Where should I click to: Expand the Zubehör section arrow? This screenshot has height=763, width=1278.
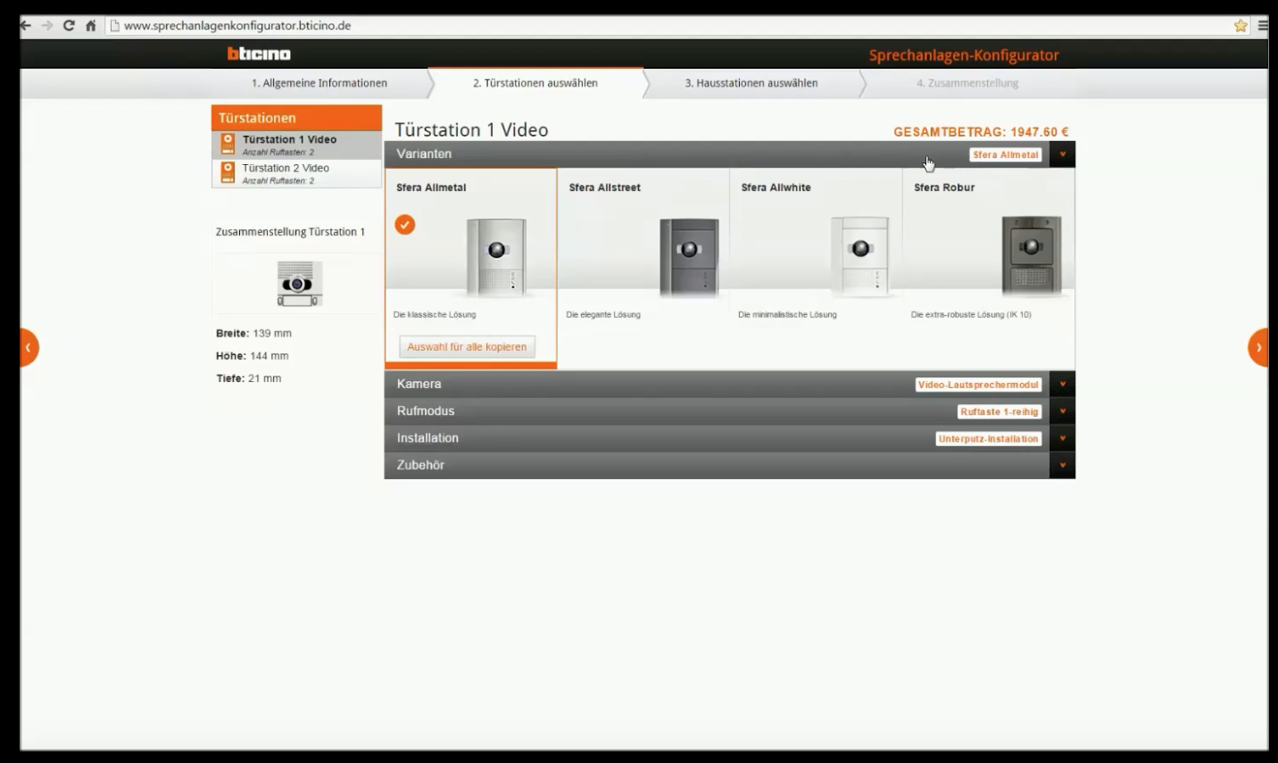click(x=1062, y=465)
